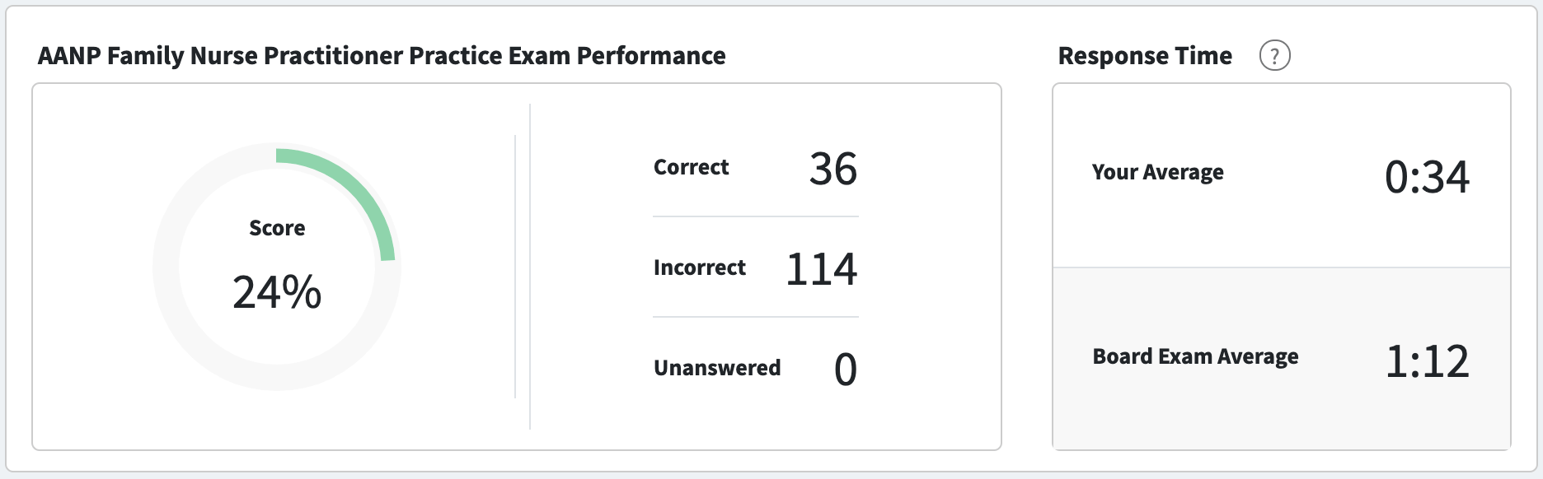Click the Correct answers count 36
Screen dimensions: 1543x479
(832, 169)
